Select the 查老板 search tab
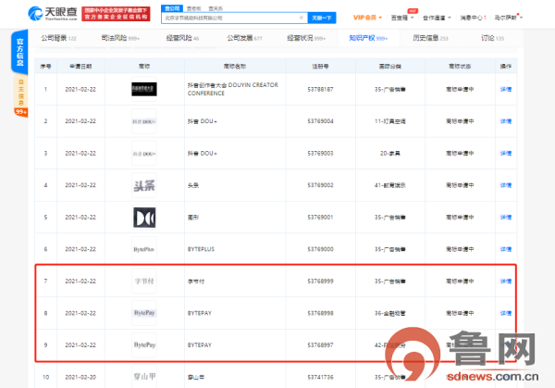 (193, 8)
